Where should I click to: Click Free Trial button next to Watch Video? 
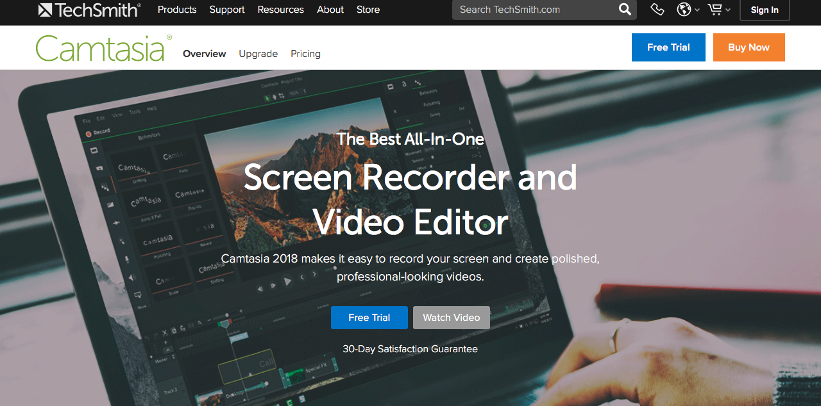click(369, 318)
